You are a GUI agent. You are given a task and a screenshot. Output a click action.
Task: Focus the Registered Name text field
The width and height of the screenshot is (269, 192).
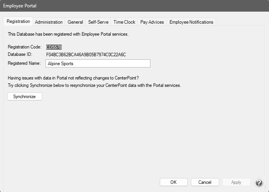click(98, 64)
